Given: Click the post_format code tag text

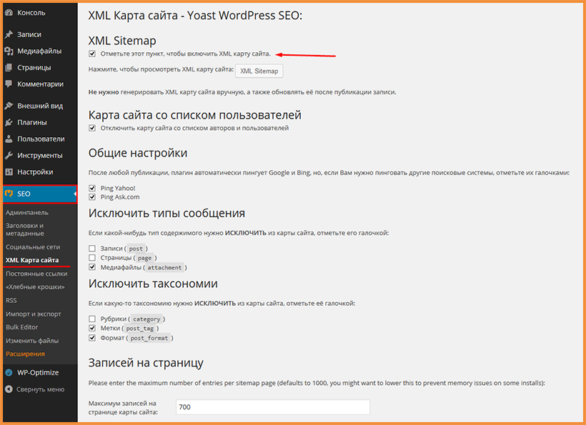Looking at the screenshot, I should point(149,338).
